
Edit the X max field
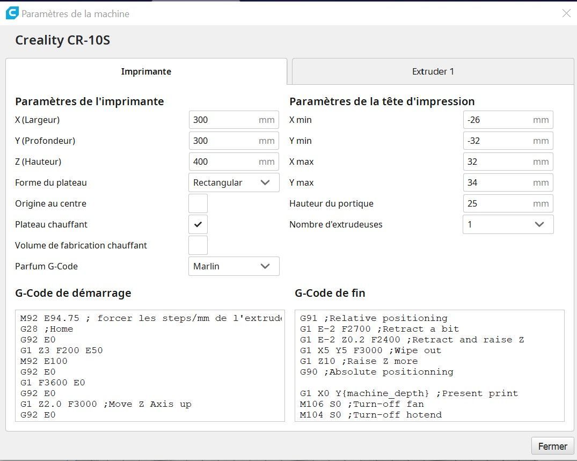[508, 162]
